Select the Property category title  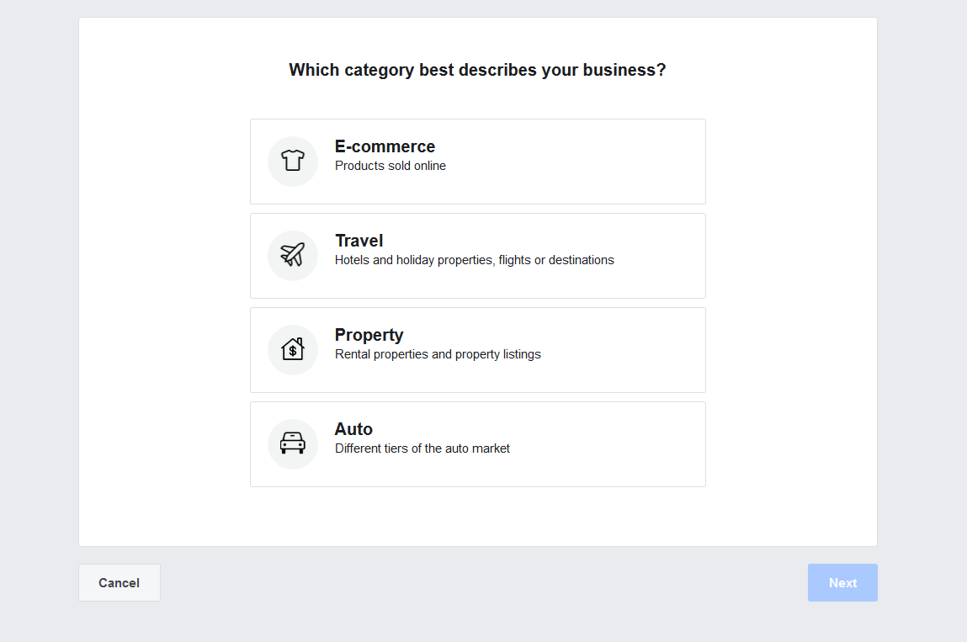coord(369,335)
